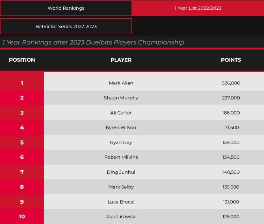Open the BetVictor Series 2022-2023 tab
The width and height of the screenshot is (264, 224).
pyautogui.click(x=66, y=26)
